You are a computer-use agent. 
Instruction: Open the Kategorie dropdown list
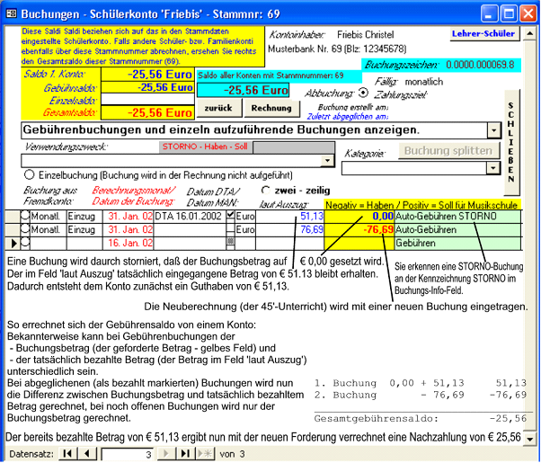tap(492, 167)
